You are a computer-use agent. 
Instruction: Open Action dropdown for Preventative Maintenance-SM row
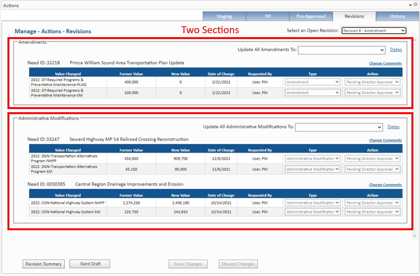point(372,93)
